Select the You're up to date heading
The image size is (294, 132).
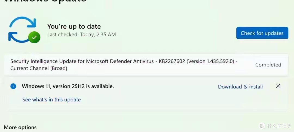click(x=74, y=27)
